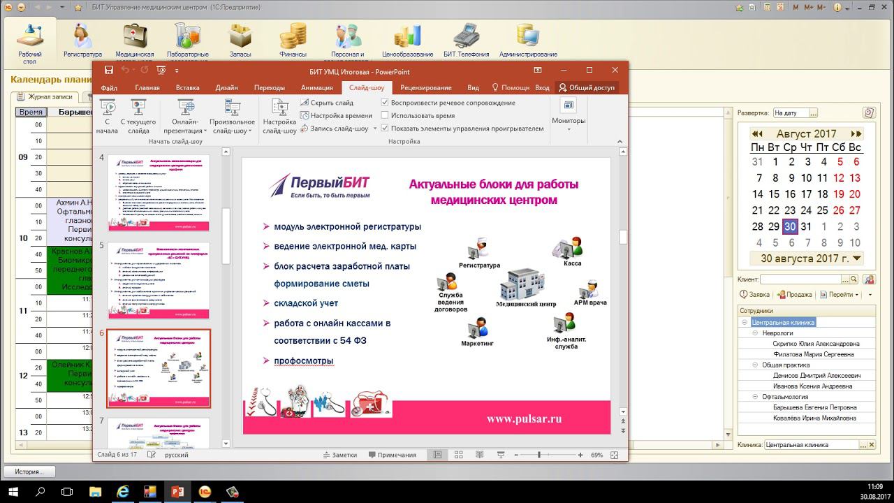
Task: Go to Рабочий стол in 1C
Action: 30,43
